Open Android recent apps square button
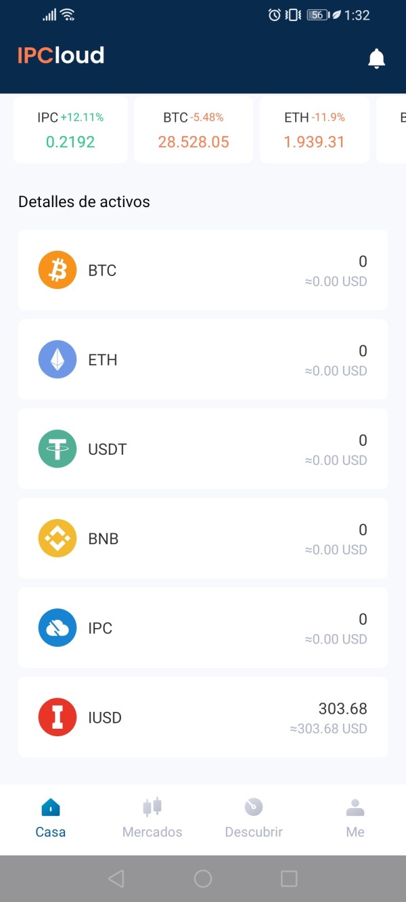This screenshot has width=406, height=902. point(289,878)
